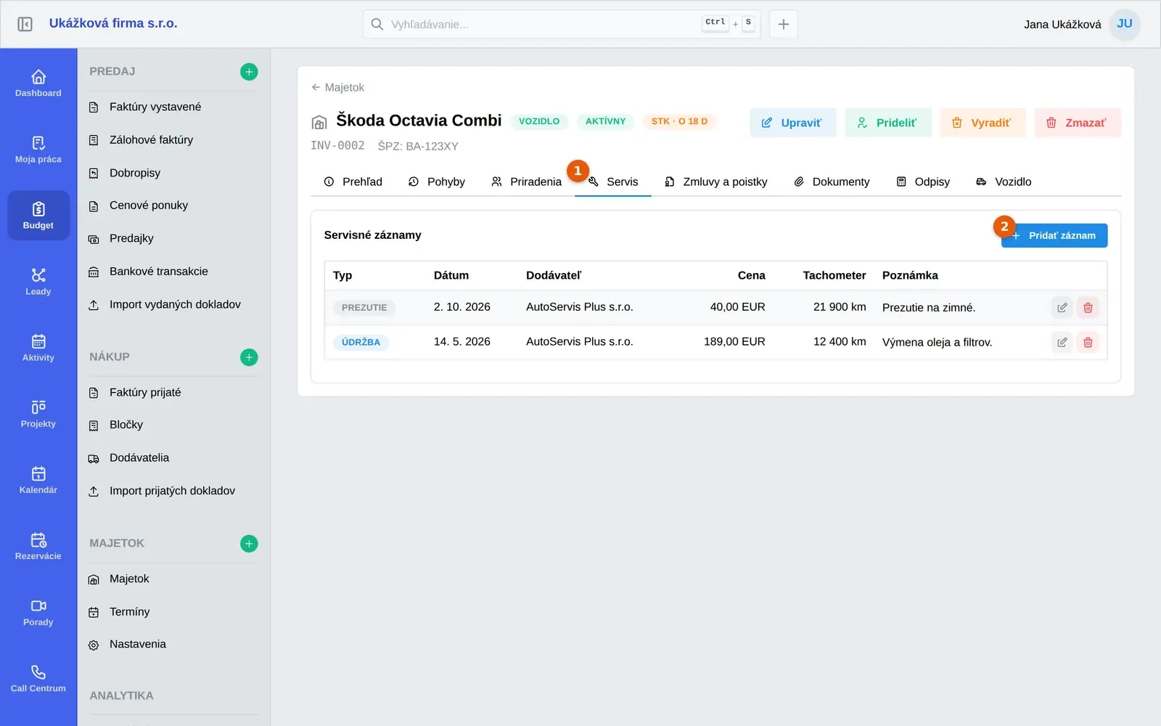Open Call Centrum module

[38, 678]
